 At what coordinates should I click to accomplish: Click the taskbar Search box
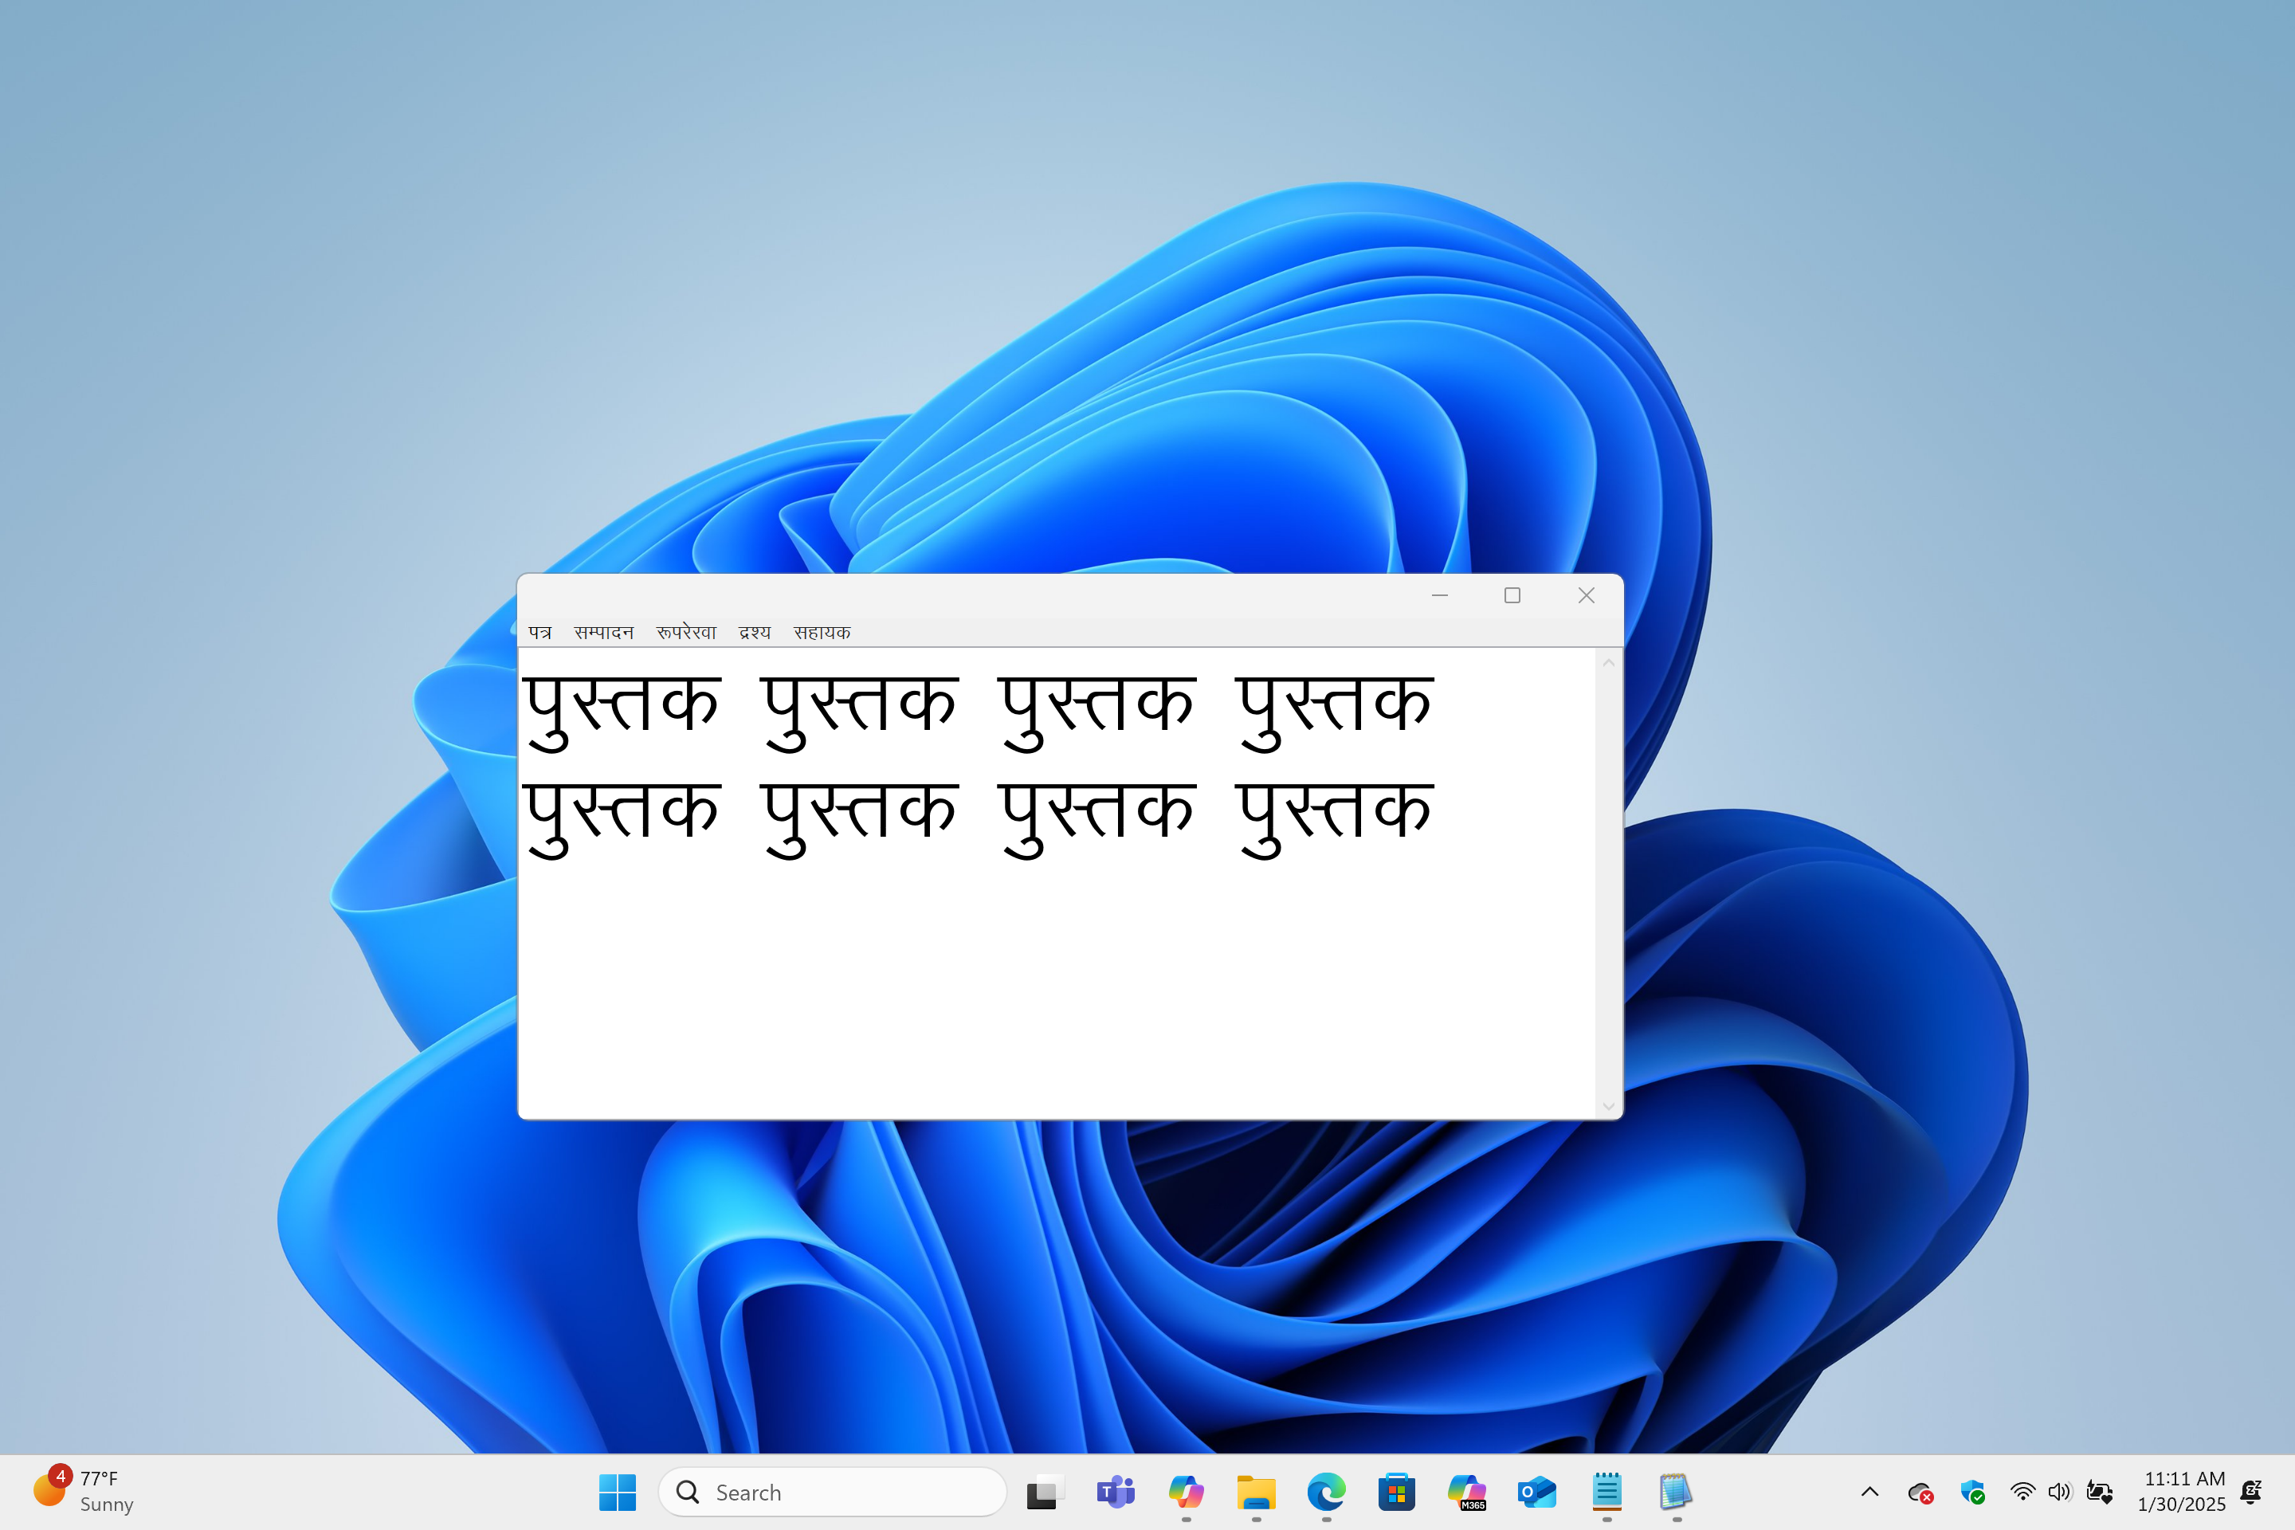pos(831,1492)
